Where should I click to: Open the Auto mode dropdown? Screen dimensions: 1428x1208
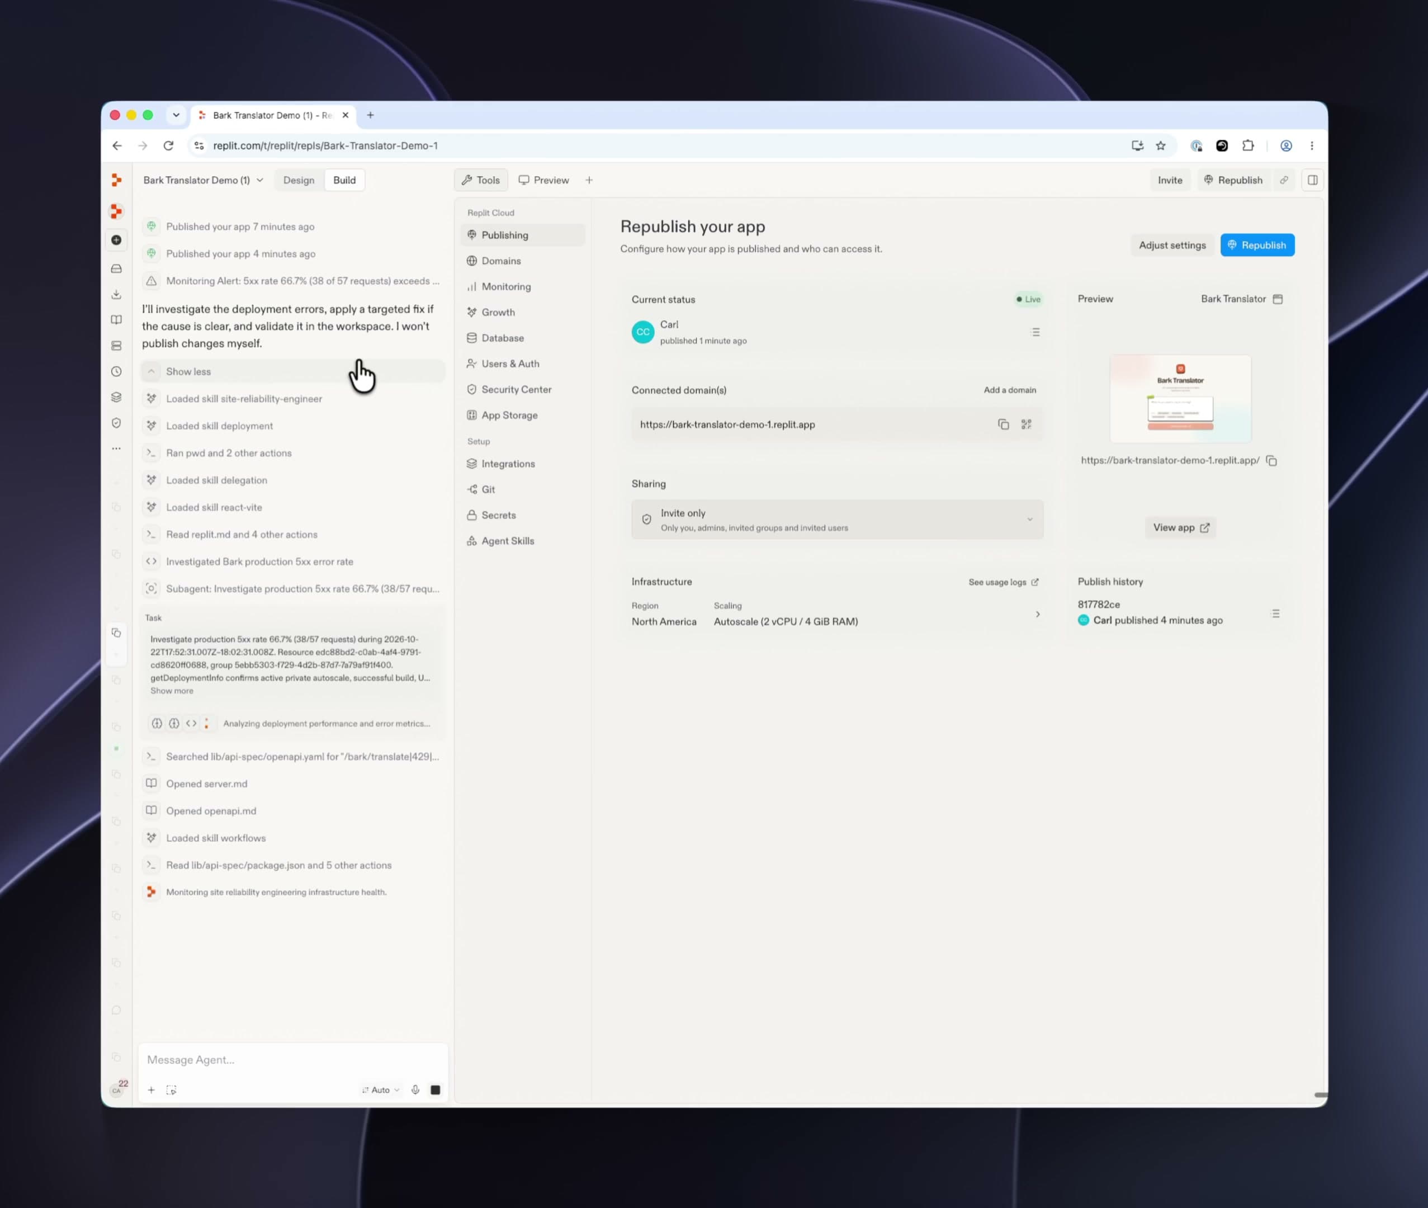[381, 1089]
